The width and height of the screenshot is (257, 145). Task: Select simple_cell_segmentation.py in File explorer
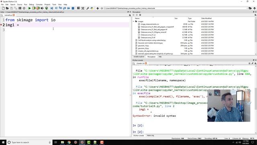(x=148, y=51)
